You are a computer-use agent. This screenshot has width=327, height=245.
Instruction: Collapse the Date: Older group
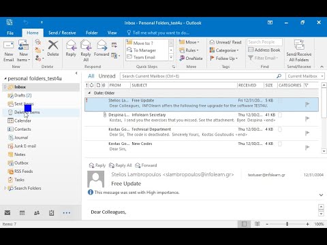click(89, 93)
